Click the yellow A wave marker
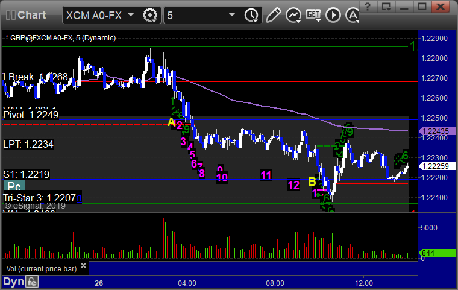This screenshot has width=458, height=290. (171, 122)
